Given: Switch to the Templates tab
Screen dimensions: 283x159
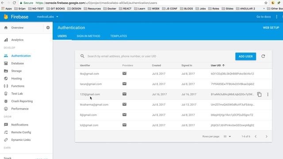Looking at the screenshot, I should click(119, 36).
